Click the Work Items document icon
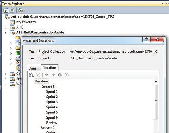This screenshot has height=133, width=169. click(x=18, y=43)
